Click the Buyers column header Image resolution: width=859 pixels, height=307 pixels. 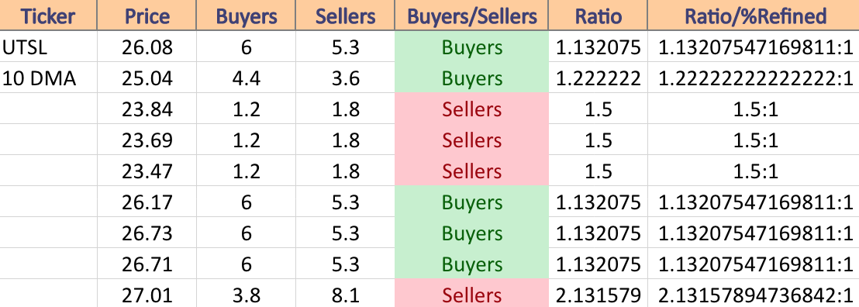click(x=246, y=16)
